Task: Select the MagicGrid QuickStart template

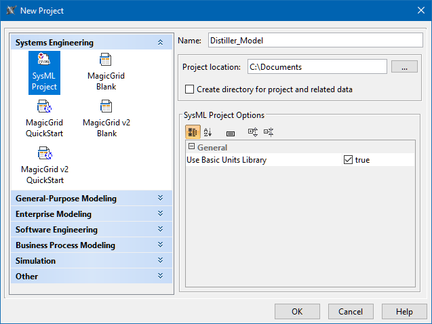Action: [x=45, y=118]
